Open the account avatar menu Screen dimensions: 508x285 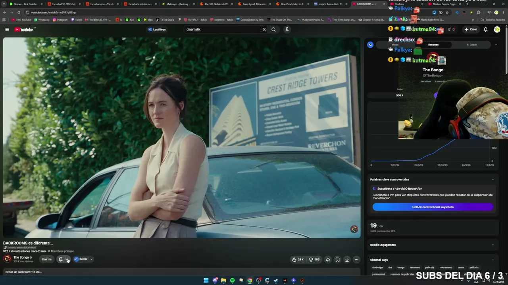coord(497,29)
